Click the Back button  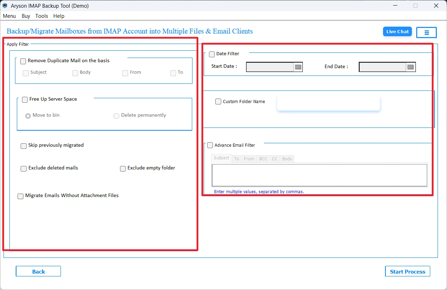(x=39, y=271)
